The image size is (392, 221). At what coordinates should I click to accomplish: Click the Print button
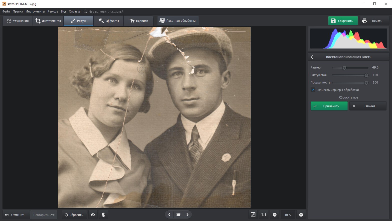[374, 21]
